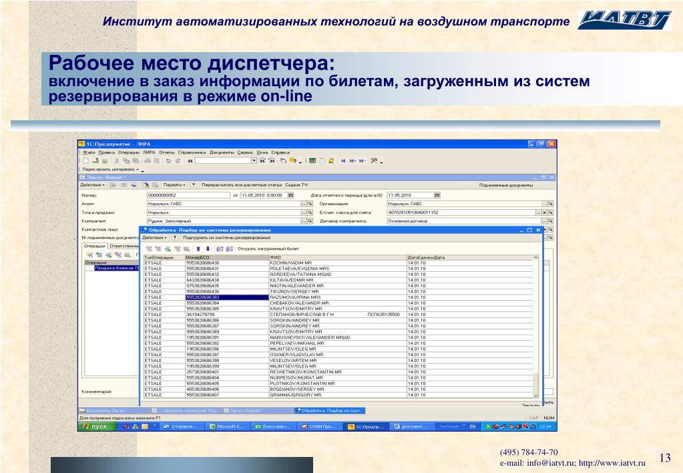Open the ЛИРА menu

[149, 152]
